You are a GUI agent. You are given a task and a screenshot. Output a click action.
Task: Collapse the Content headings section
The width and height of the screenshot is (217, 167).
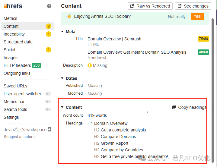[x=62, y=107]
